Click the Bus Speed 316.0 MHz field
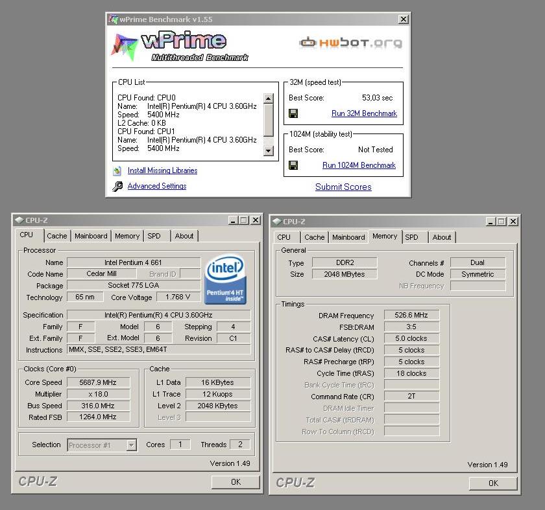545x510 pixels. tap(98, 406)
